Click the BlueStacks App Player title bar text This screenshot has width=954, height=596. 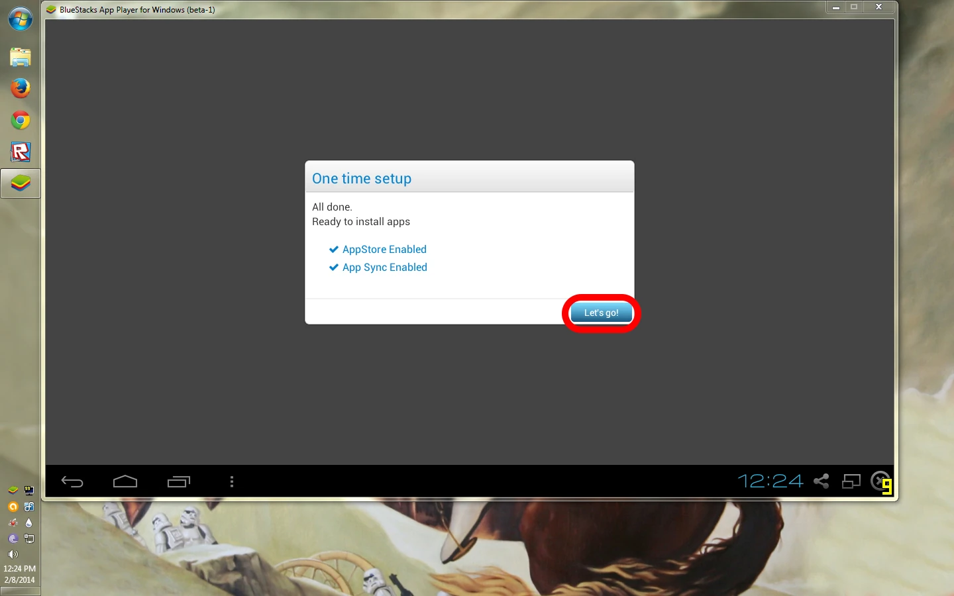pyautogui.click(x=137, y=10)
